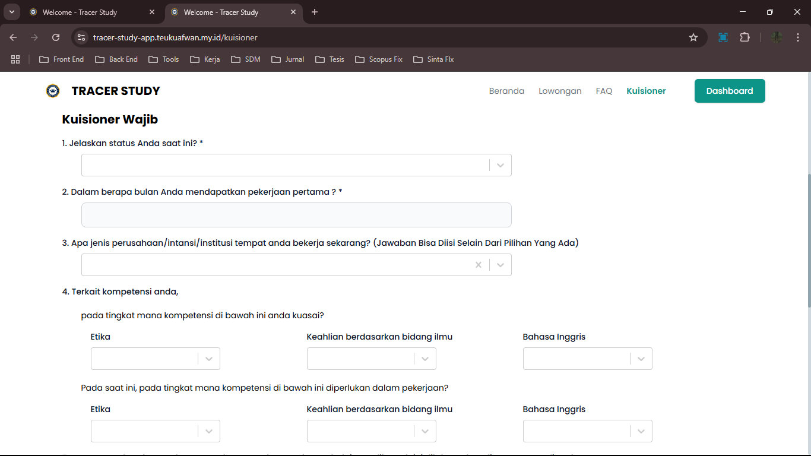The width and height of the screenshot is (811, 456).
Task: Open the company type dropdown in question 3
Action: point(500,265)
